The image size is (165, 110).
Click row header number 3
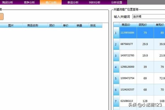point(116,56)
